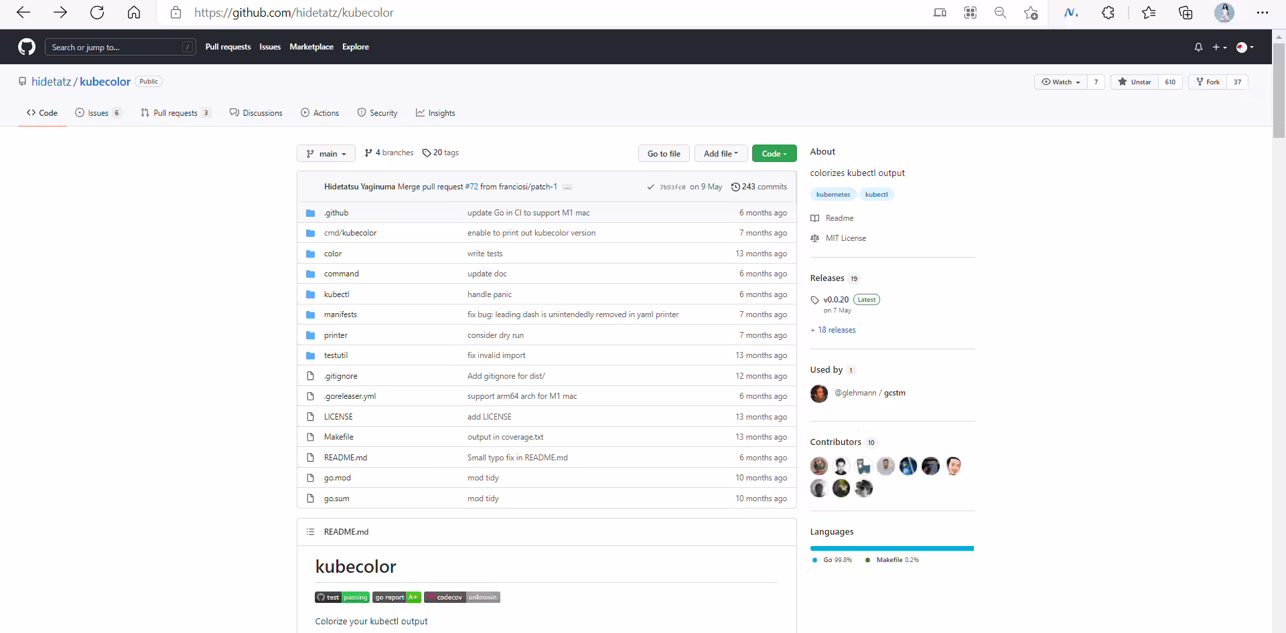Open the 18 releases link
This screenshot has height=633, width=1286.
(x=833, y=330)
